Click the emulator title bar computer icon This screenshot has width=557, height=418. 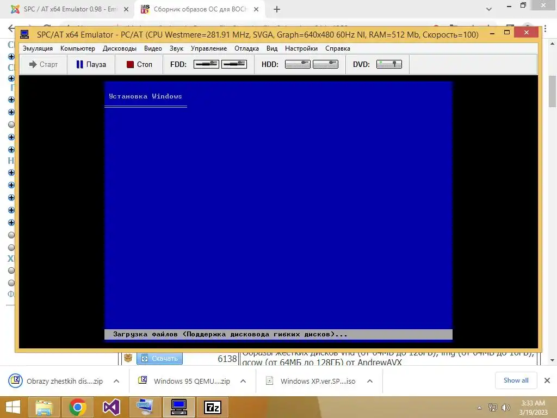pyautogui.click(x=24, y=34)
